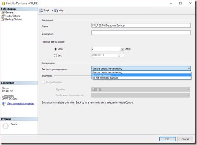The width and height of the screenshot is (197, 145).
Task: Close the Back Up Database dialog
Action: click(190, 4)
